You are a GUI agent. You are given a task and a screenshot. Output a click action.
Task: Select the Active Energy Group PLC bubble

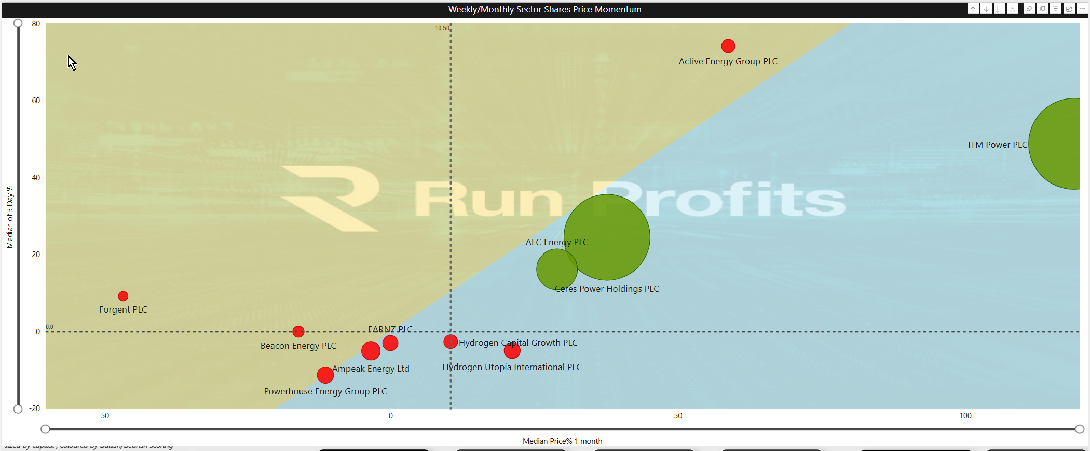click(728, 46)
